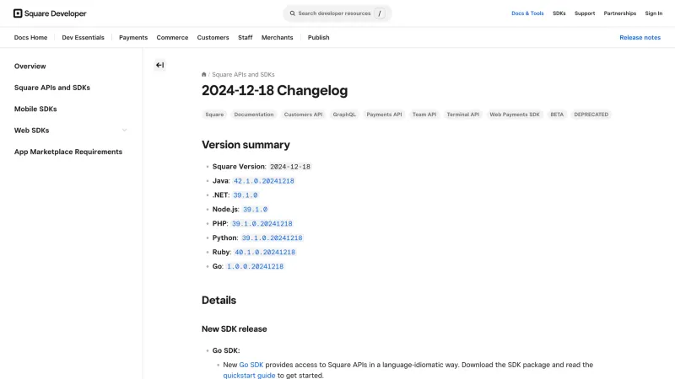Open Python version 39.1.0.20241218 link
675x379 pixels.
click(272, 238)
